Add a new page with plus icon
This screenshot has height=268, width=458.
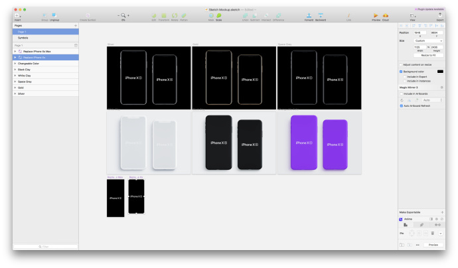(76, 26)
